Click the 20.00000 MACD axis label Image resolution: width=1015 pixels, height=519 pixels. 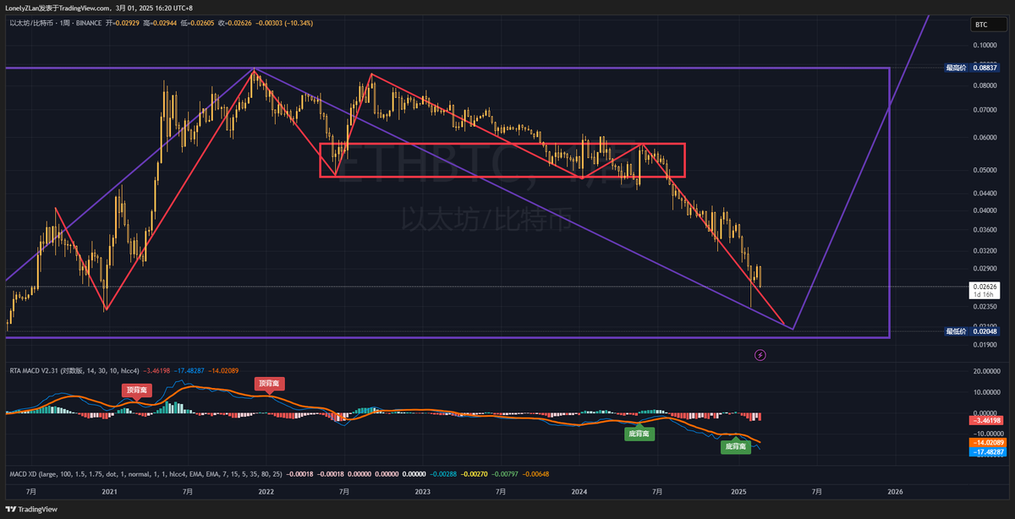[x=986, y=371]
